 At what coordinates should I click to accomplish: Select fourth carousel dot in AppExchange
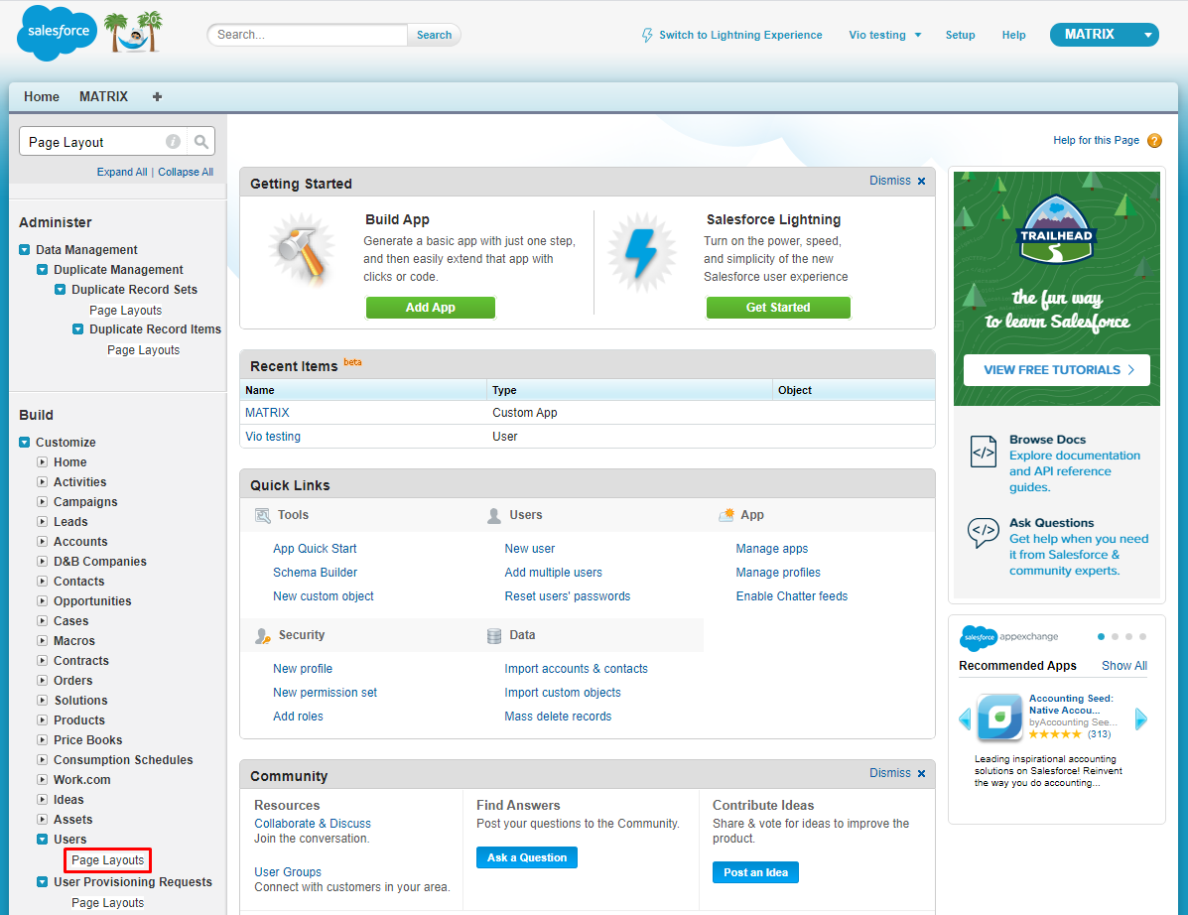(1142, 636)
